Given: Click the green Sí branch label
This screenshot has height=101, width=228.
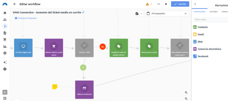Looking at the screenshot, I should point(83,67).
